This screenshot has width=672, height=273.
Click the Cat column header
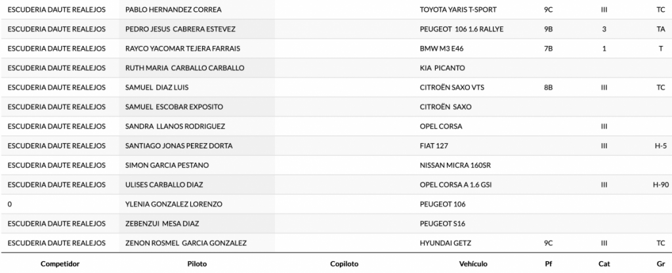coord(604,264)
